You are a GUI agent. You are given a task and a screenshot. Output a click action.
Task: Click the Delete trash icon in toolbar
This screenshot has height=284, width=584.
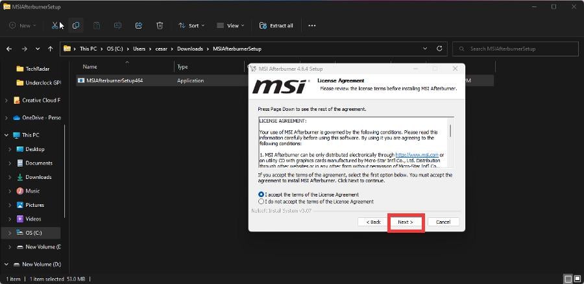tap(160, 26)
